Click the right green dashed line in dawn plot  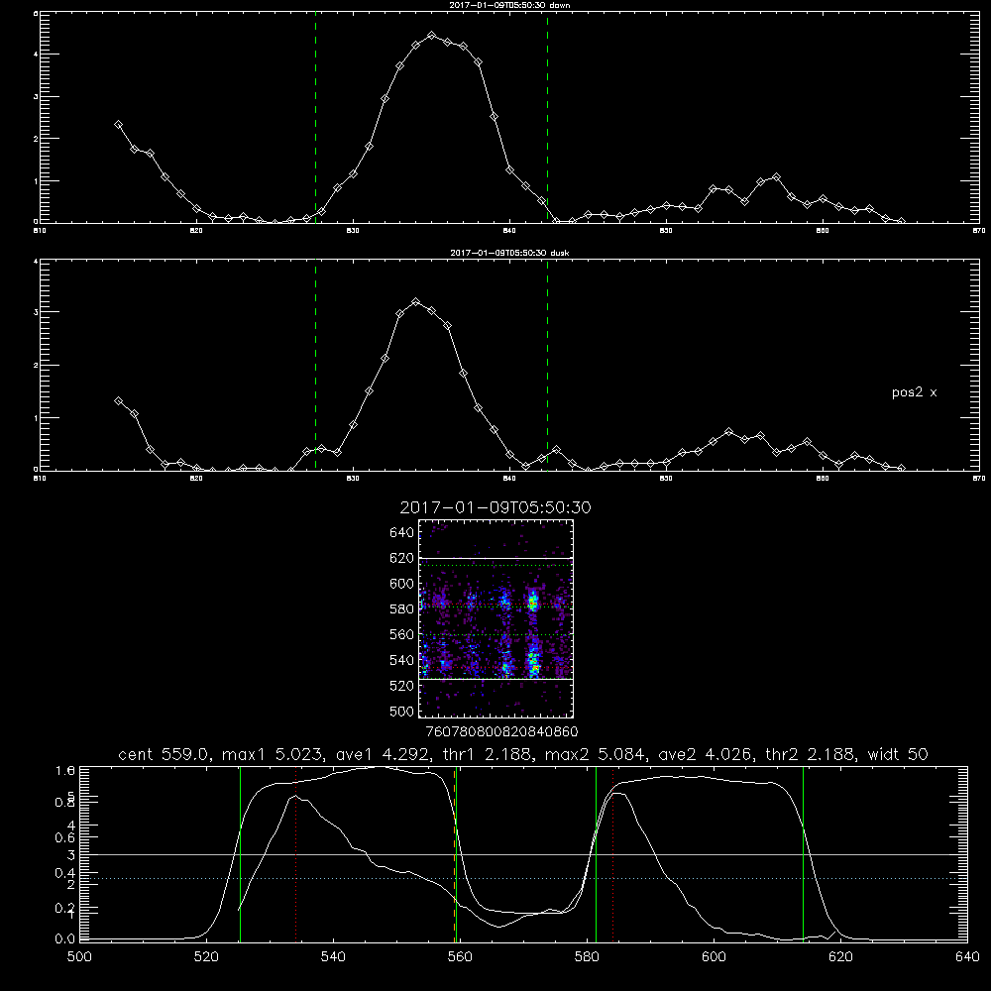click(547, 117)
